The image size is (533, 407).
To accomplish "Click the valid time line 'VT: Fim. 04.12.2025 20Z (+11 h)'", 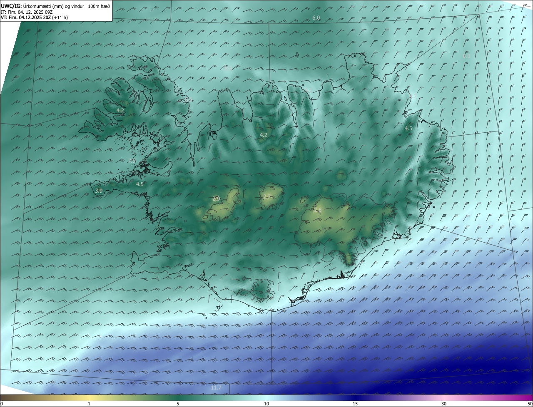I will pos(34,17).
